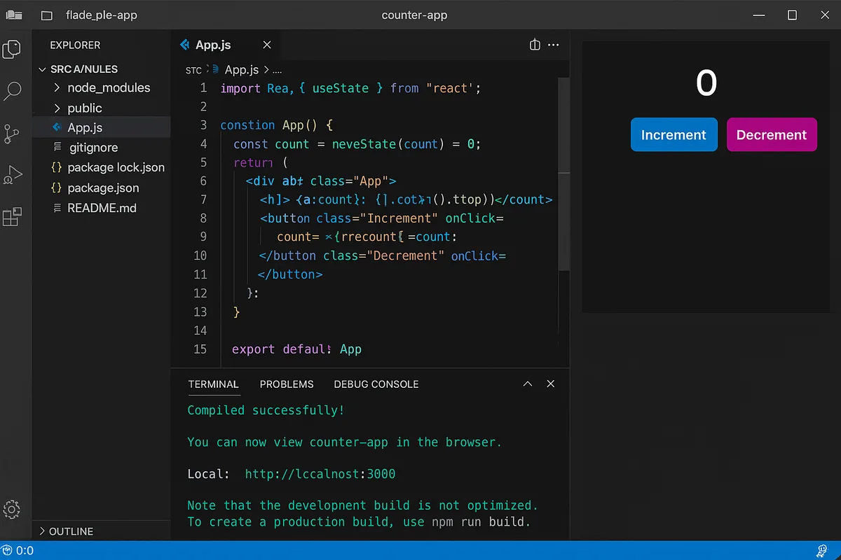The height and width of the screenshot is (560, 841).
Task: Click the counter value 0 in preview
Action: tap(706, 83)
